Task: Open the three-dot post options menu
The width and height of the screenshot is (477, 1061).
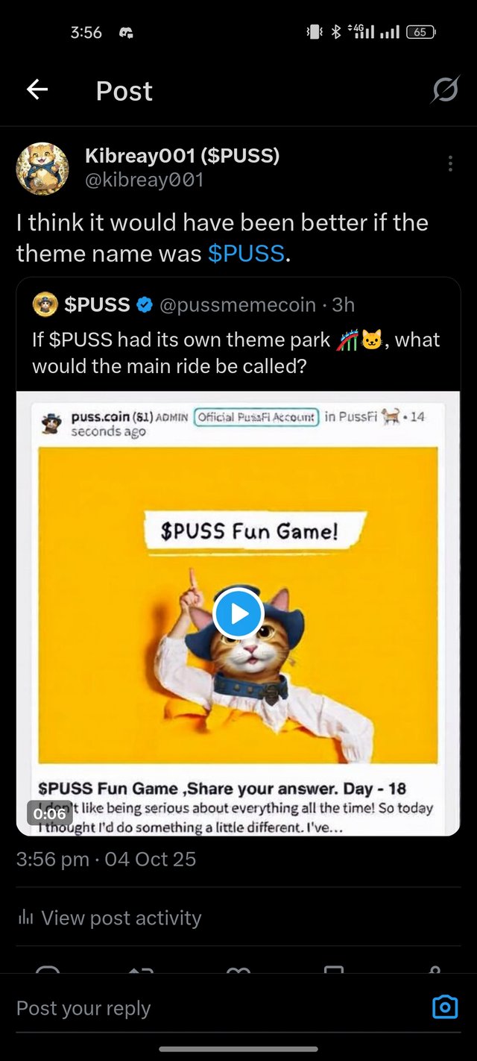Action: [450, 164]
